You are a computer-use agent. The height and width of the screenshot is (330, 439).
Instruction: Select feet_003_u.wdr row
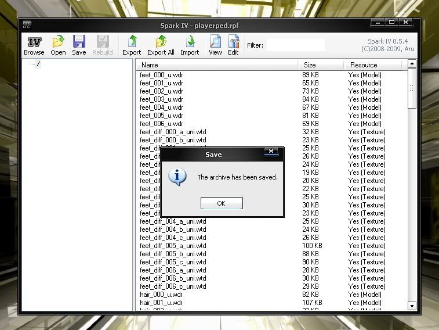pos(161,99)
